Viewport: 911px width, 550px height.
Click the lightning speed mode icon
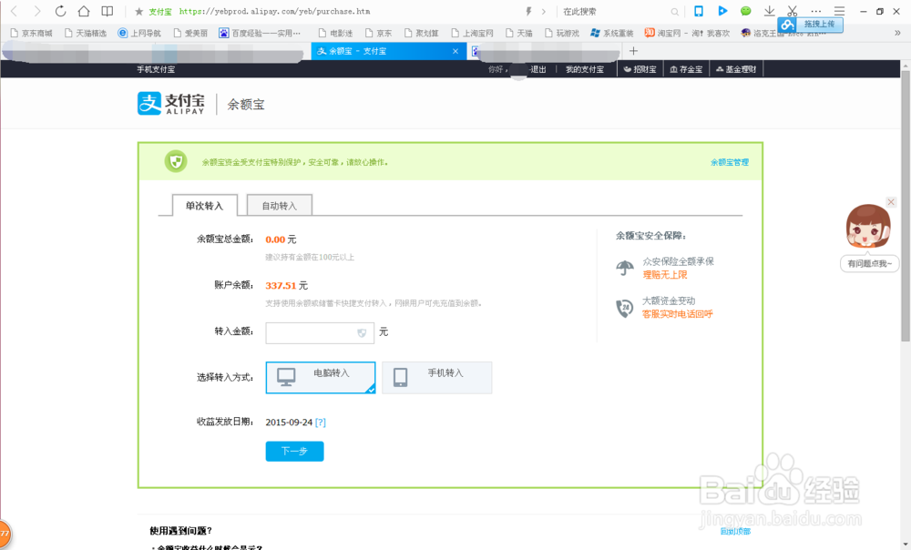click(528, 11)
